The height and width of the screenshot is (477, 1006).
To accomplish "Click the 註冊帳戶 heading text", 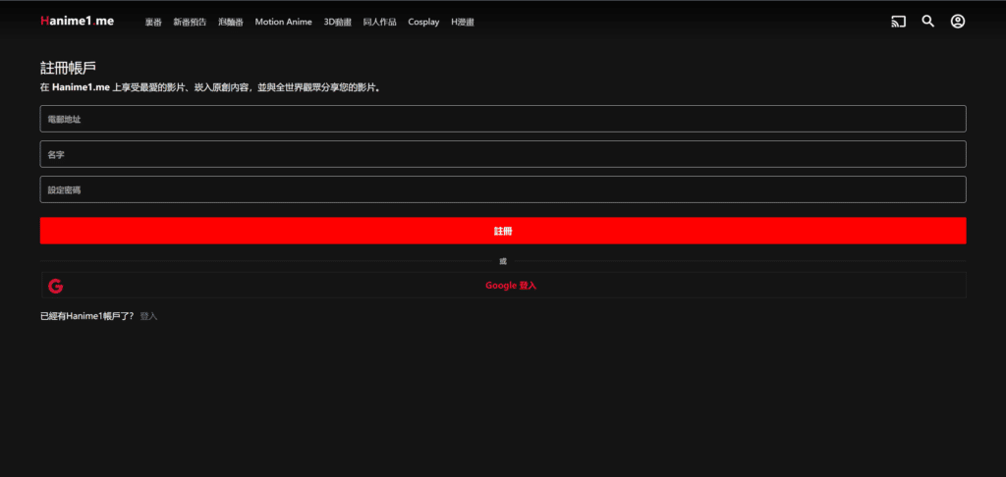I will 68,69.
